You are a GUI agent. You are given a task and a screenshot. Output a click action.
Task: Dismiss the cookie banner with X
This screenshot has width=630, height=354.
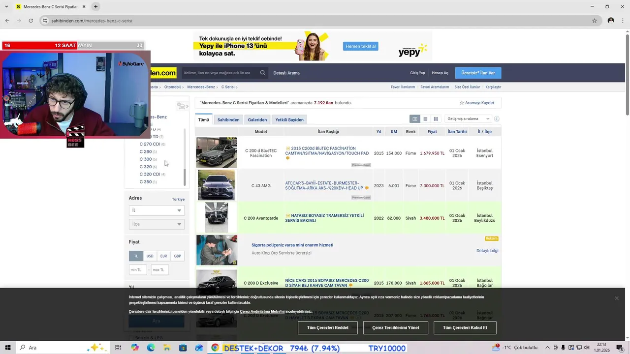[616, 298]
